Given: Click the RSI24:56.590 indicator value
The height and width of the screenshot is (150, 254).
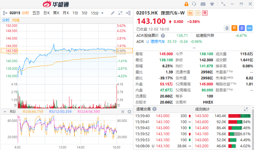Looking at the screenshot, I should [x=89, y=112].
